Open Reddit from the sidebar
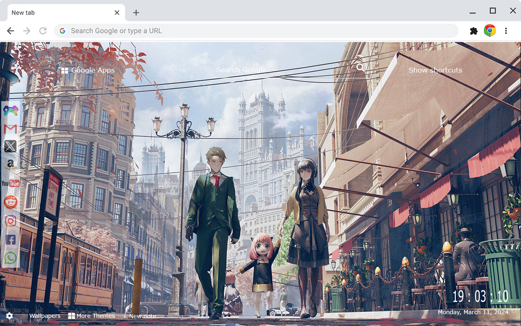This screenshot has width=521, height=326. [x=10, y=202]
